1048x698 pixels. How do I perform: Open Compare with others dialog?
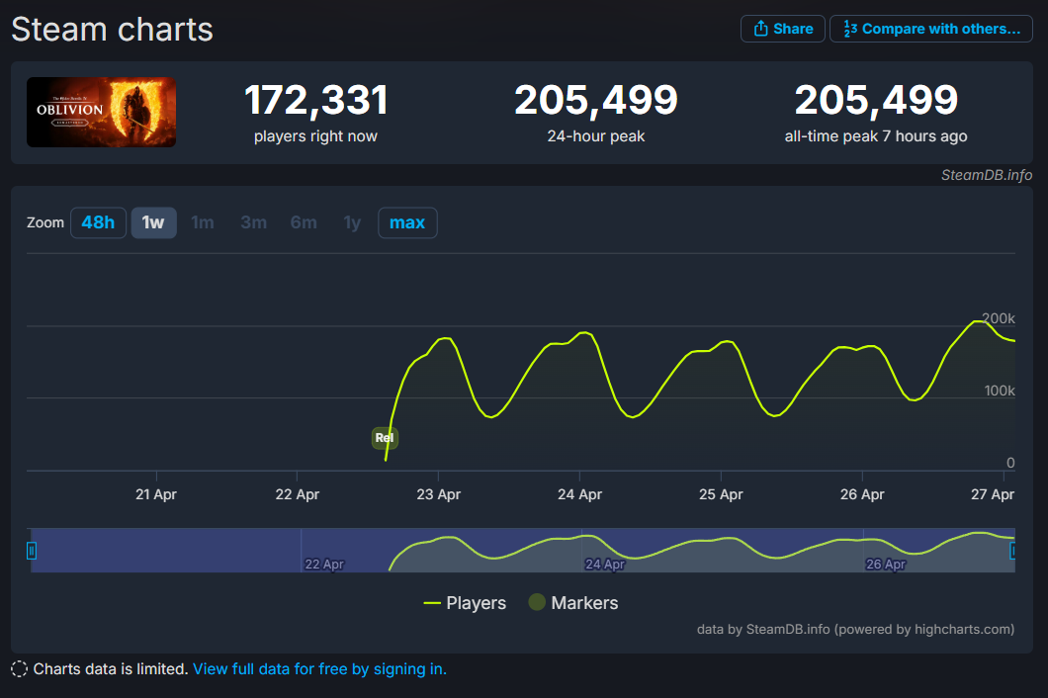click(x=931, y=29)
